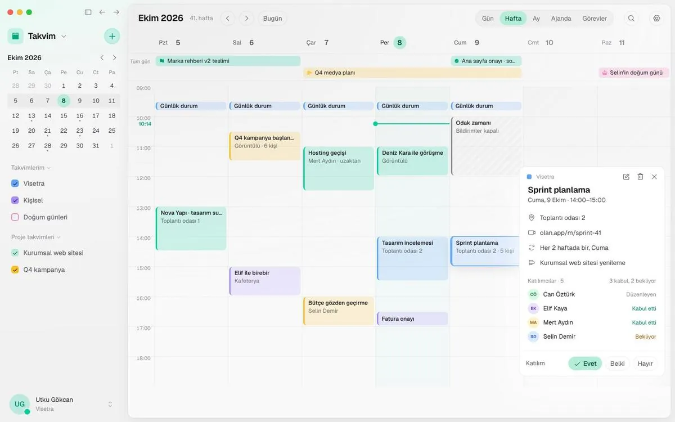The height and width of the screenshot is (422, 675).
Task: Enable the Doğum günleri calendar
Action: pos(15,217)
